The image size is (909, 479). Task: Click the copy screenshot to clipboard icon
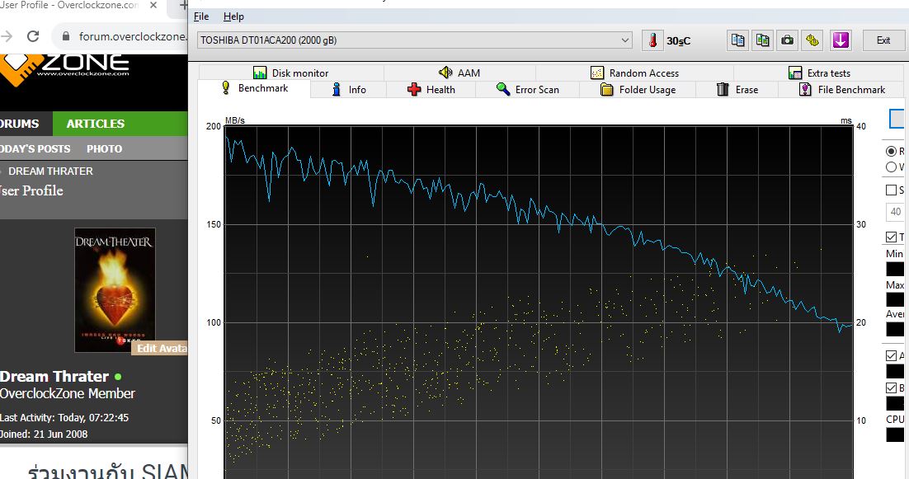(x=763, y=40)
